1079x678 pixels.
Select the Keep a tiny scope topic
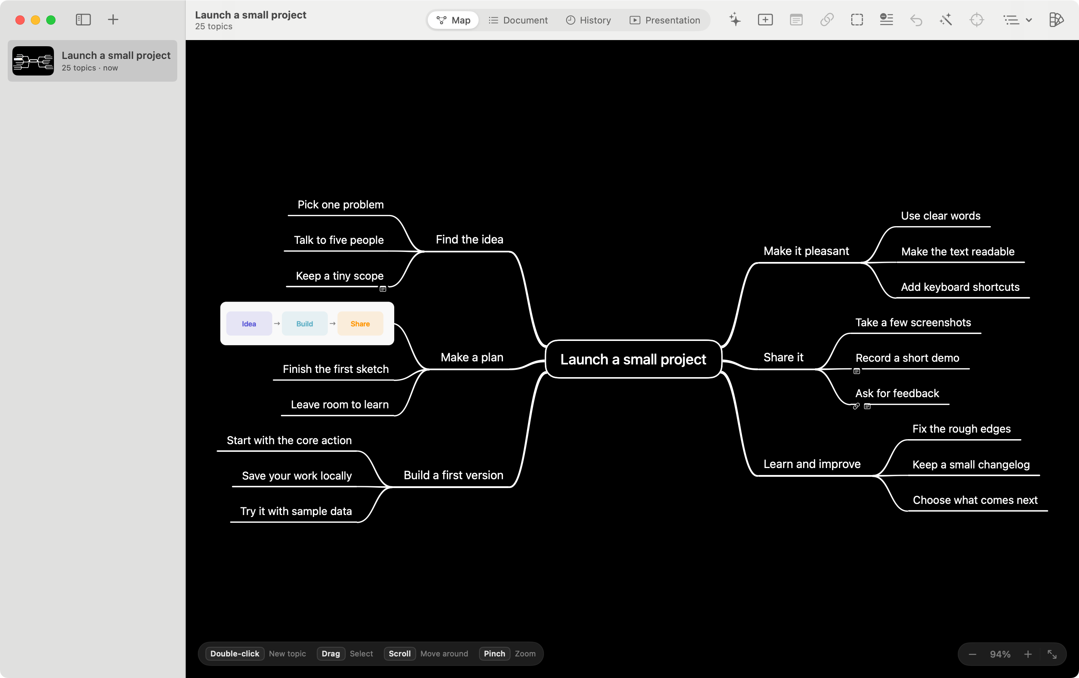[x=339, y=276]
